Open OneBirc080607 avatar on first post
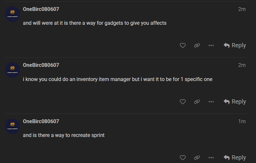The width and height of the screenshot is (256, 163). pyautogui.click(x=13, y=14)
